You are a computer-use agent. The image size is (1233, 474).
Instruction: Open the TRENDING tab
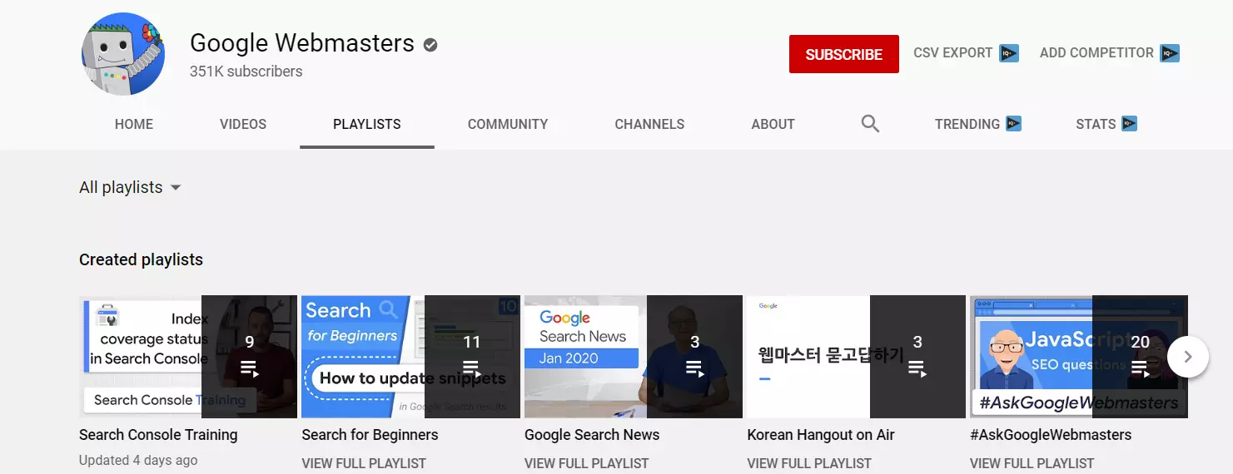tap(967, 124)
